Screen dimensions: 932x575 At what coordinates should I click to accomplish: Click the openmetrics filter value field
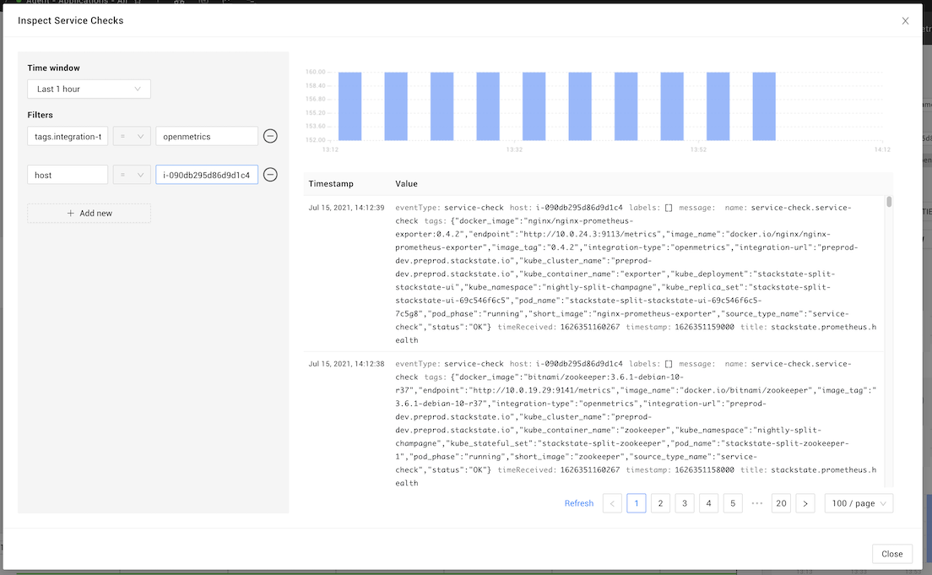[x=207, y=136]
